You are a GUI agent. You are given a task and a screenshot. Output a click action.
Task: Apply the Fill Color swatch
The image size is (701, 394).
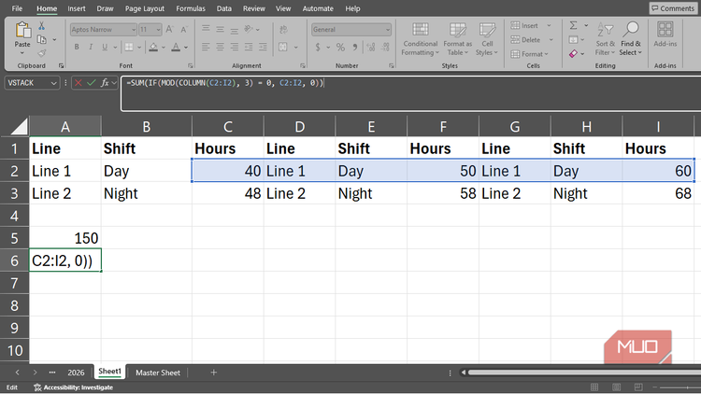pos(153,47)
